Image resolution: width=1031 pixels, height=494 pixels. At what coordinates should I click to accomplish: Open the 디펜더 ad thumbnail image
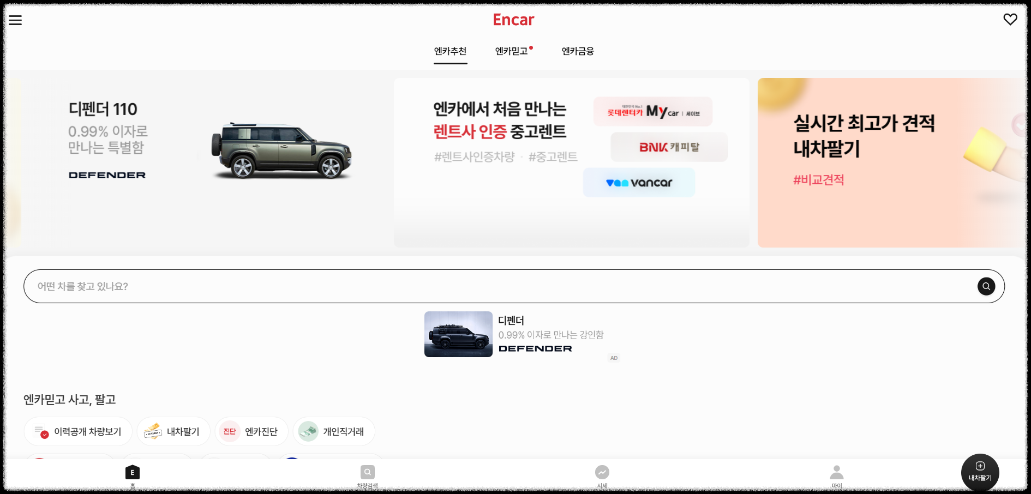(458, 334)
